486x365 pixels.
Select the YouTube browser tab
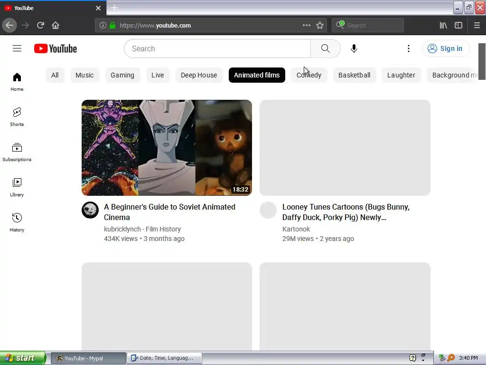[x=53, y=8]
